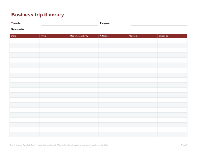The width and height of the screenshot is (197, 152).
Task: Click the first row cell under 'Date'
Action: click(25, 40)
